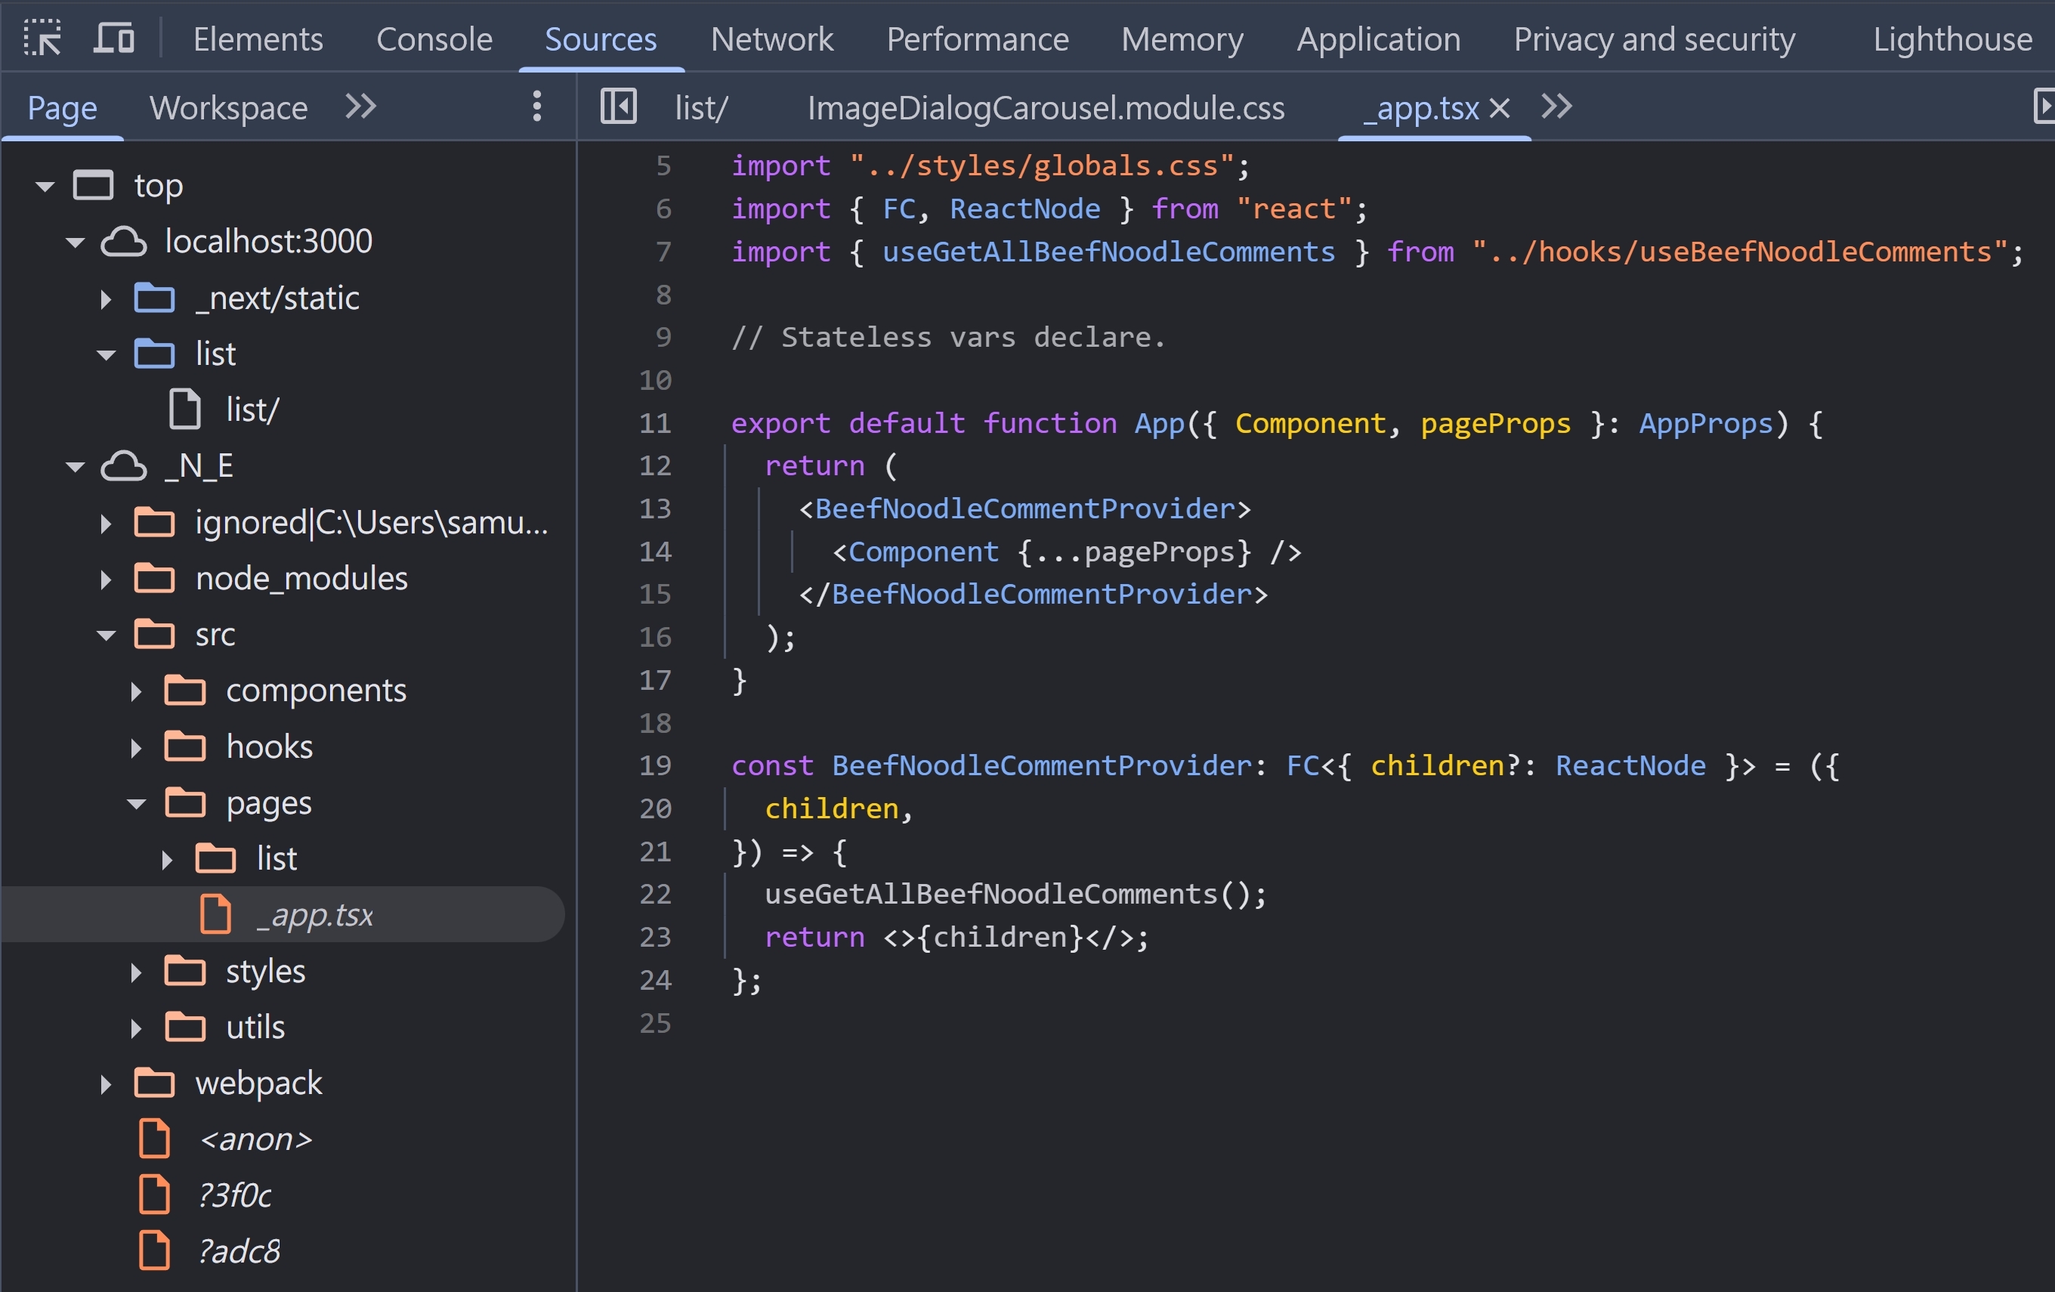Switch to the list/ editor tab

pos(700,107)
